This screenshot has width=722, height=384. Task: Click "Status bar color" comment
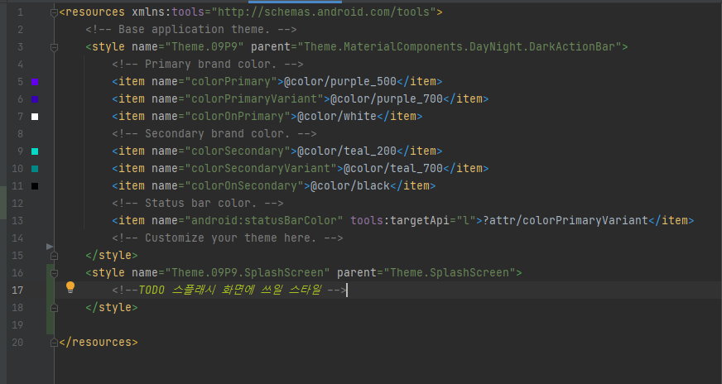198,203
